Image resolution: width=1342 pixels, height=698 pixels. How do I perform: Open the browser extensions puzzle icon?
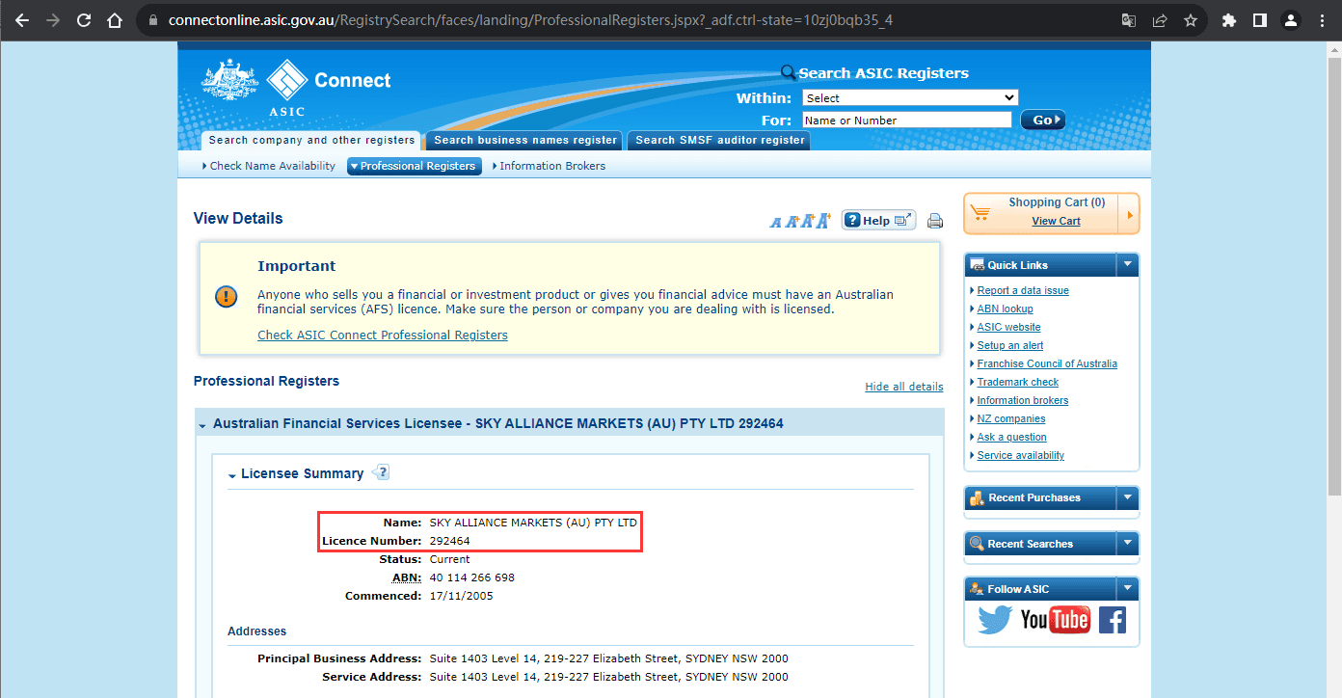click(x=1229, y=20)
